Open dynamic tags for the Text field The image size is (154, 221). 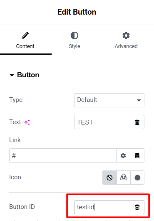[137, 122]
